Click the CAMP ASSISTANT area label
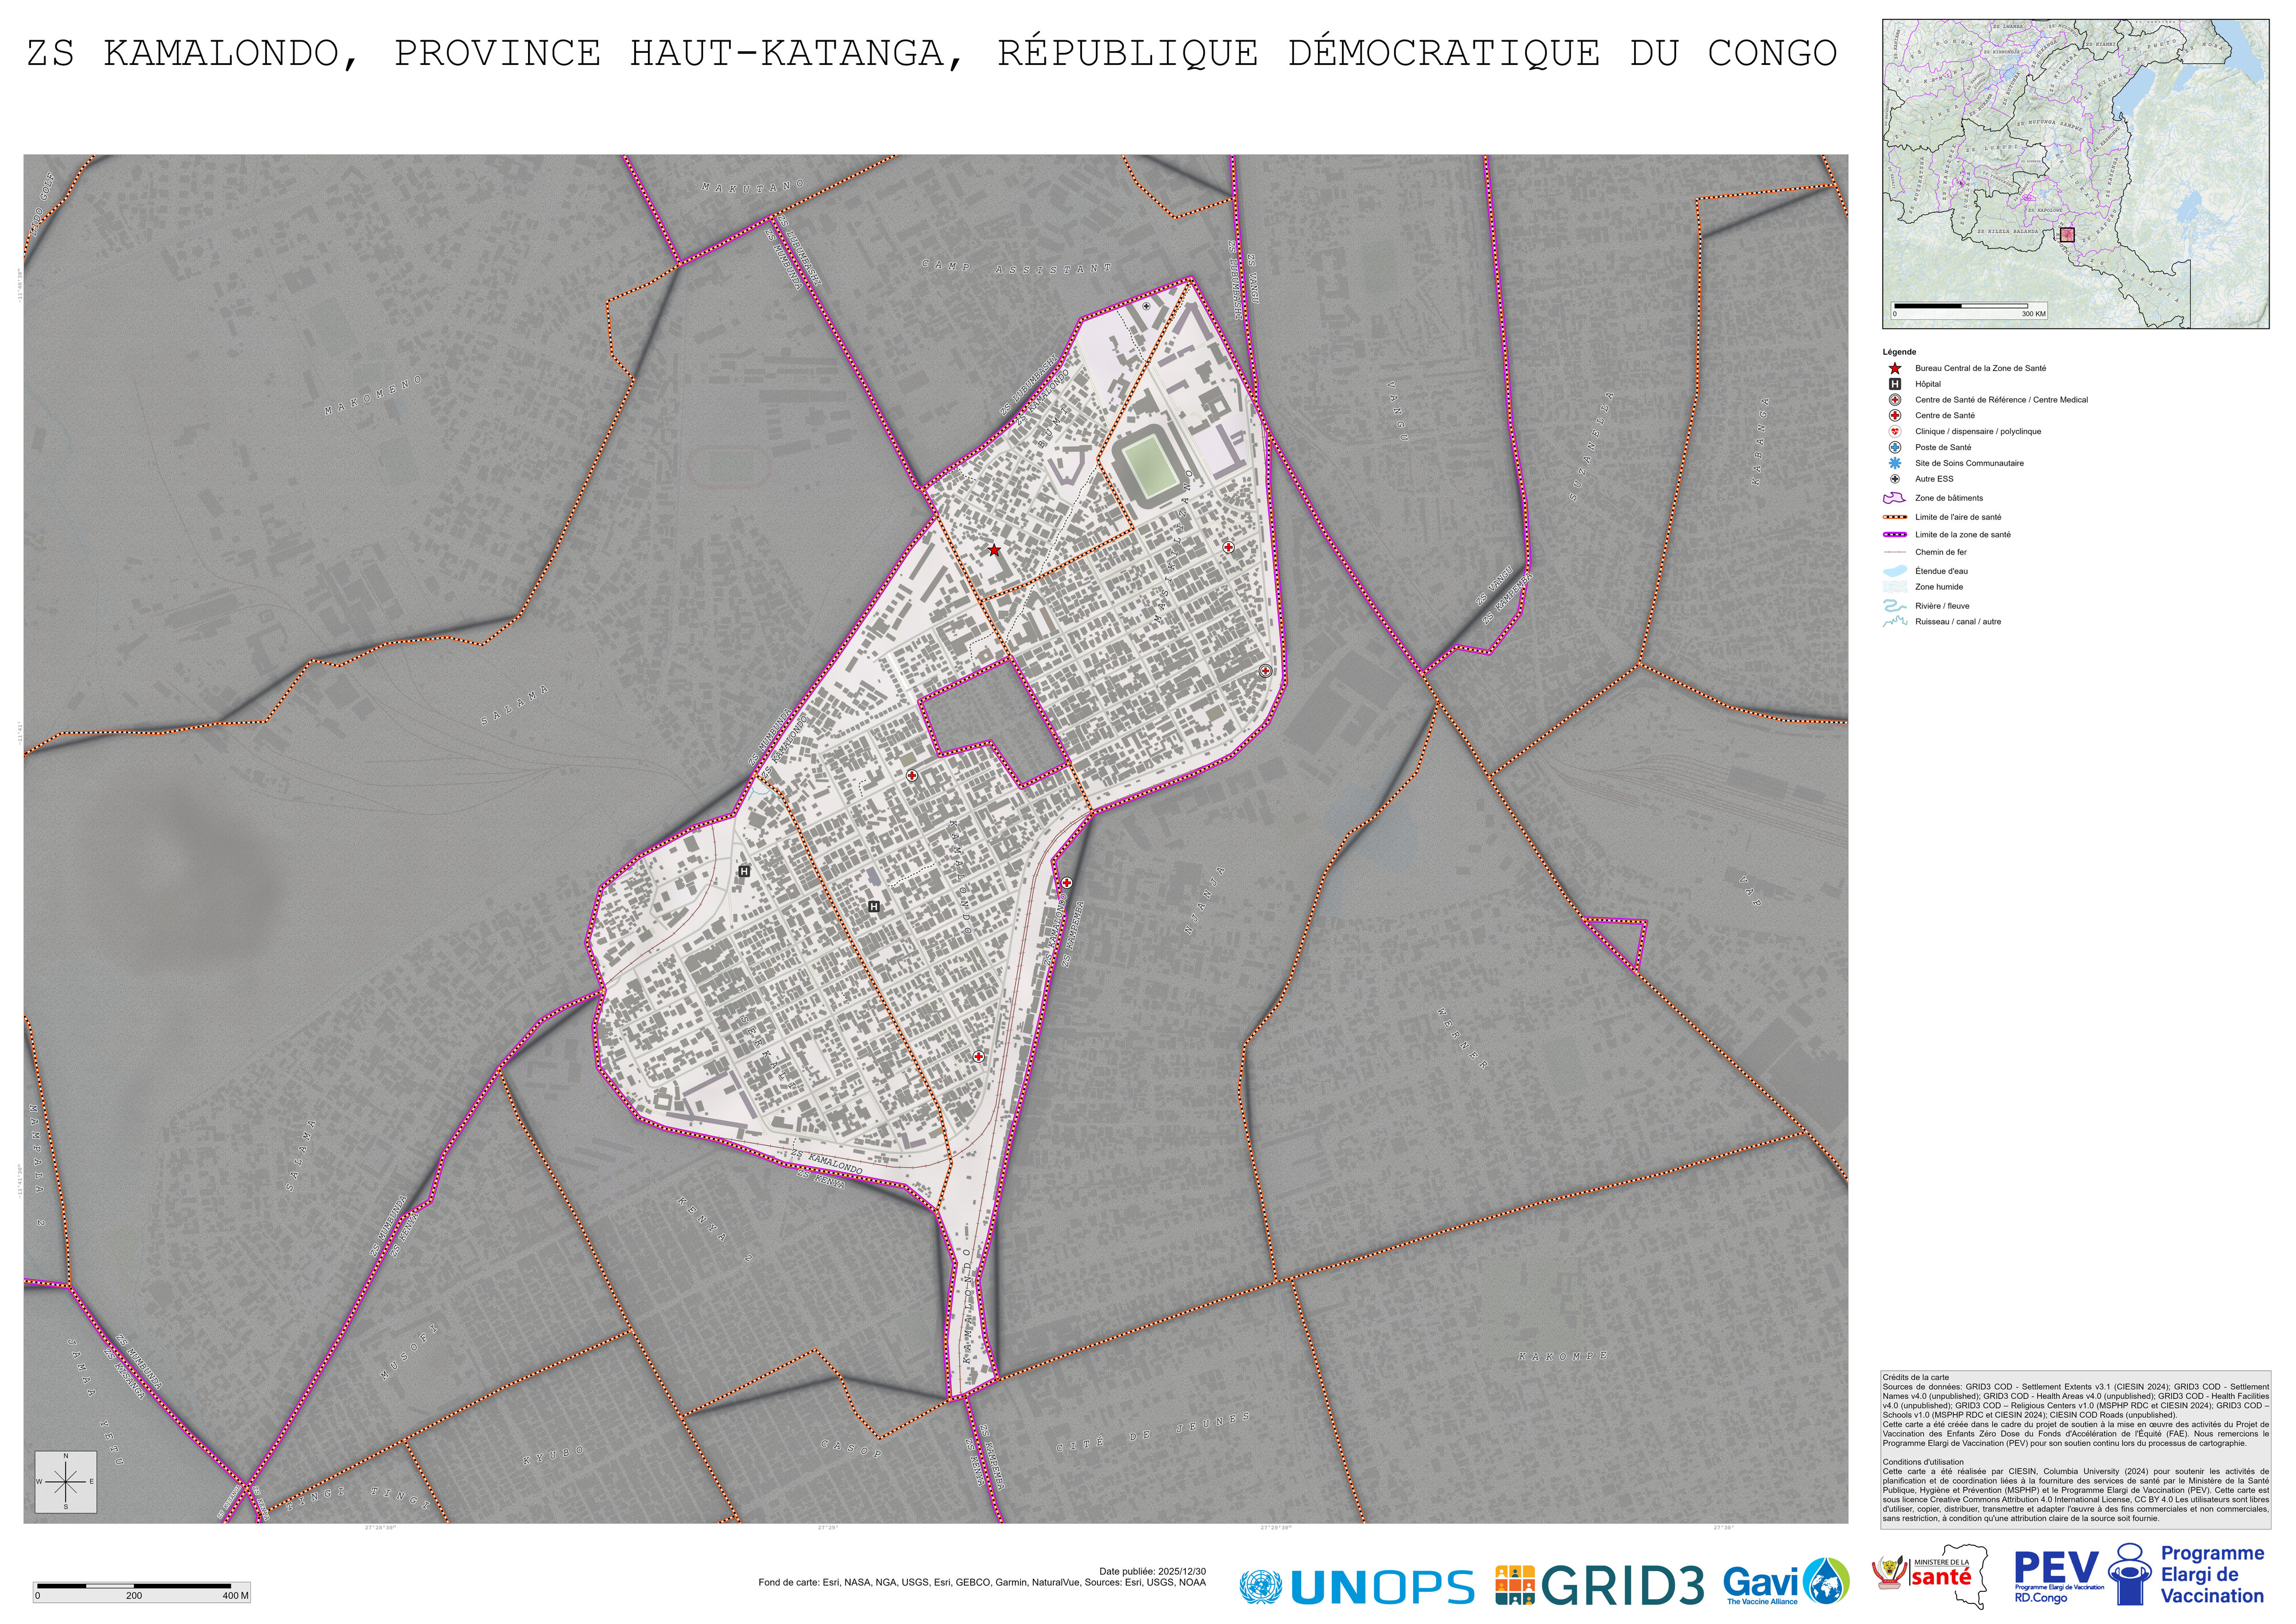The width and height of the screenshot is (2296, 1624). 1016,267
